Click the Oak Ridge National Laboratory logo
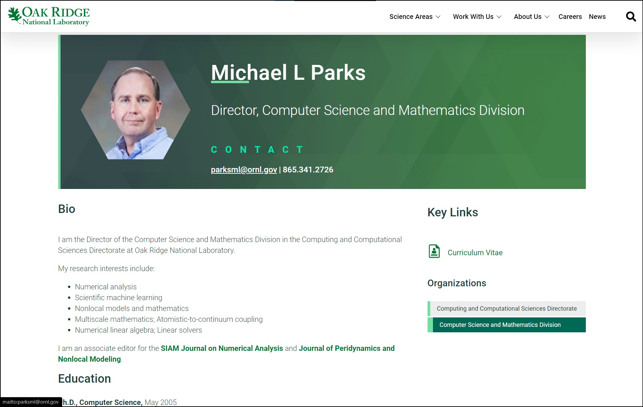 49,16
